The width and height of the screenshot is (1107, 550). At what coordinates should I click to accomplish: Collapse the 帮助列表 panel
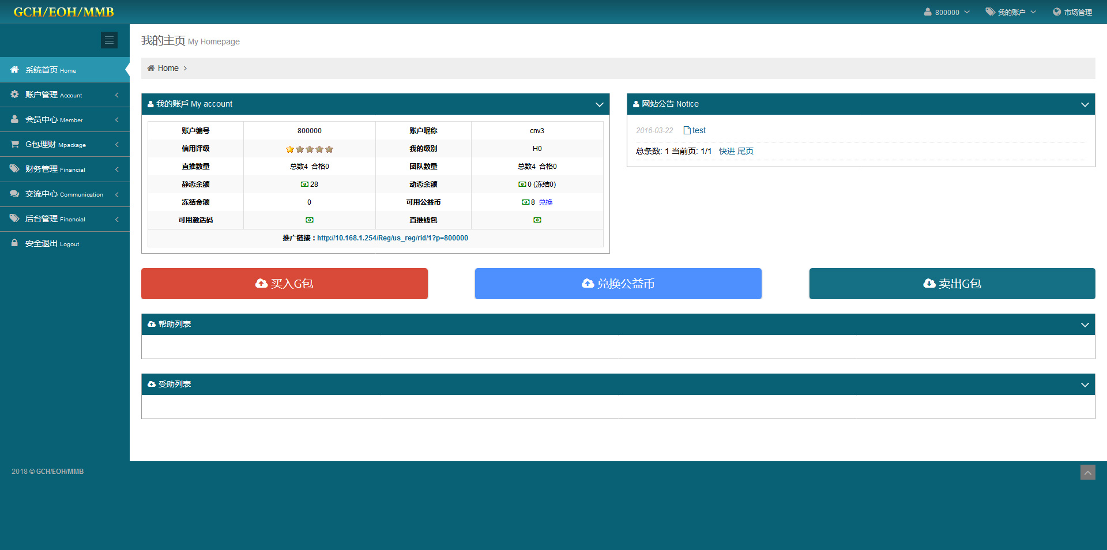tap(1085, 325)
